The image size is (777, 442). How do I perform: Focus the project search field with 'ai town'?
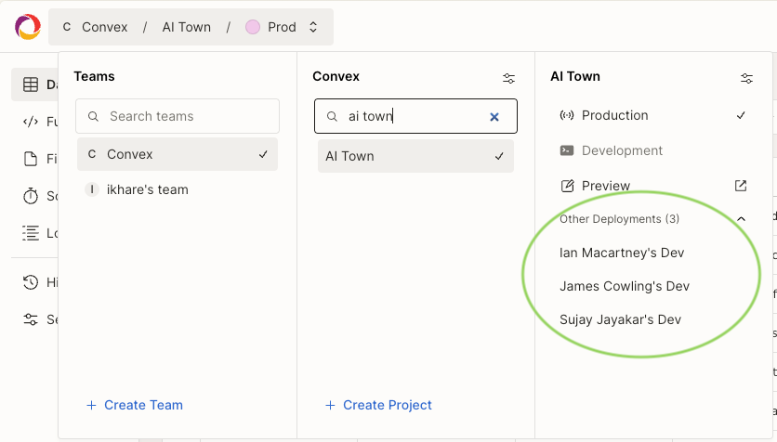pyautogui.click(x=415, y=116)
